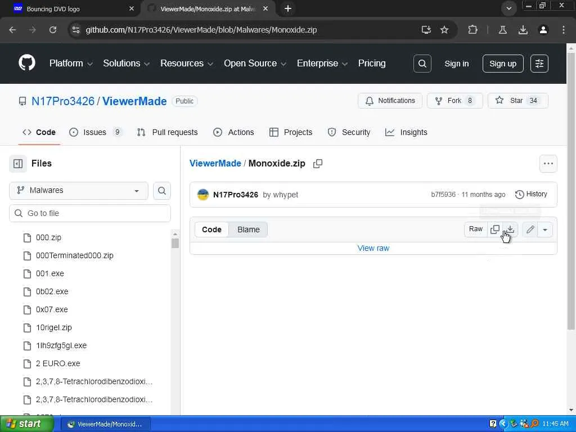Screen dimensions: 576x432
Task: Open the browser Extensions puzzle icon
Action: pos(472,30)
